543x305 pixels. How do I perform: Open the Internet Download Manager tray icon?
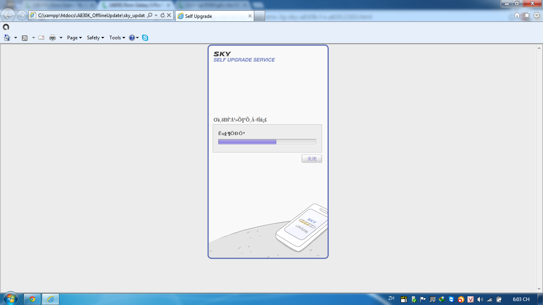[x=442, y=299]
